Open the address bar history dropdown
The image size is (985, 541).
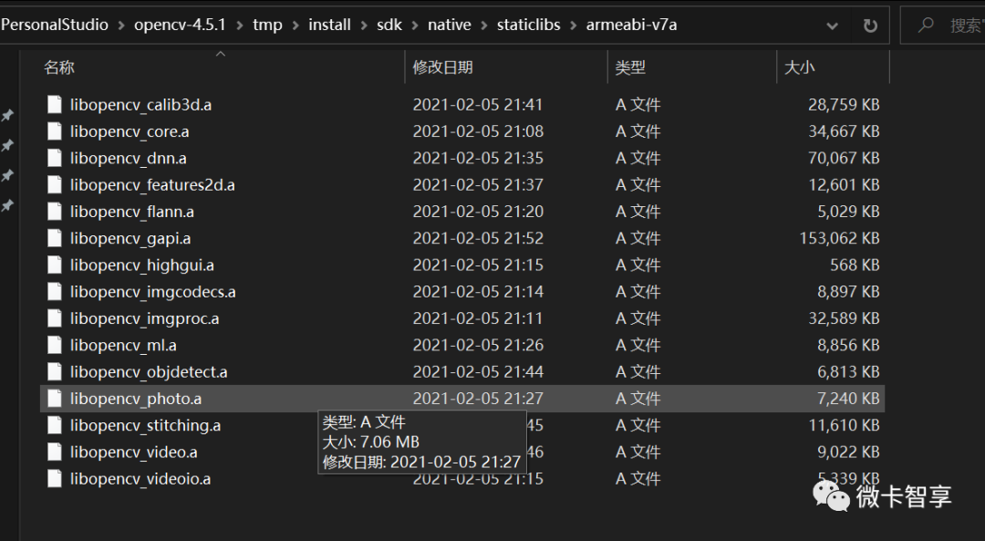point(833,26)
